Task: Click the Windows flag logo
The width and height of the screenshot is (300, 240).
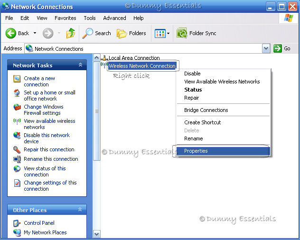Action: click(289, 18)
